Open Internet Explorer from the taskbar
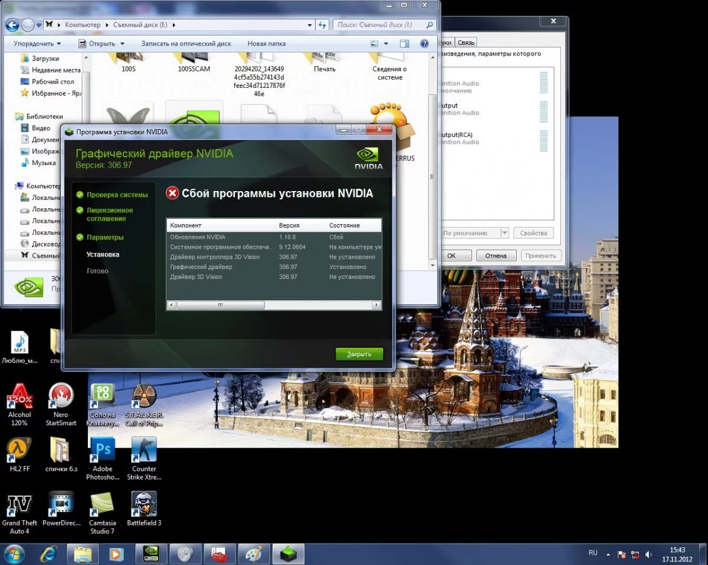This screenshot has height=565, width=708. point(49,554)
